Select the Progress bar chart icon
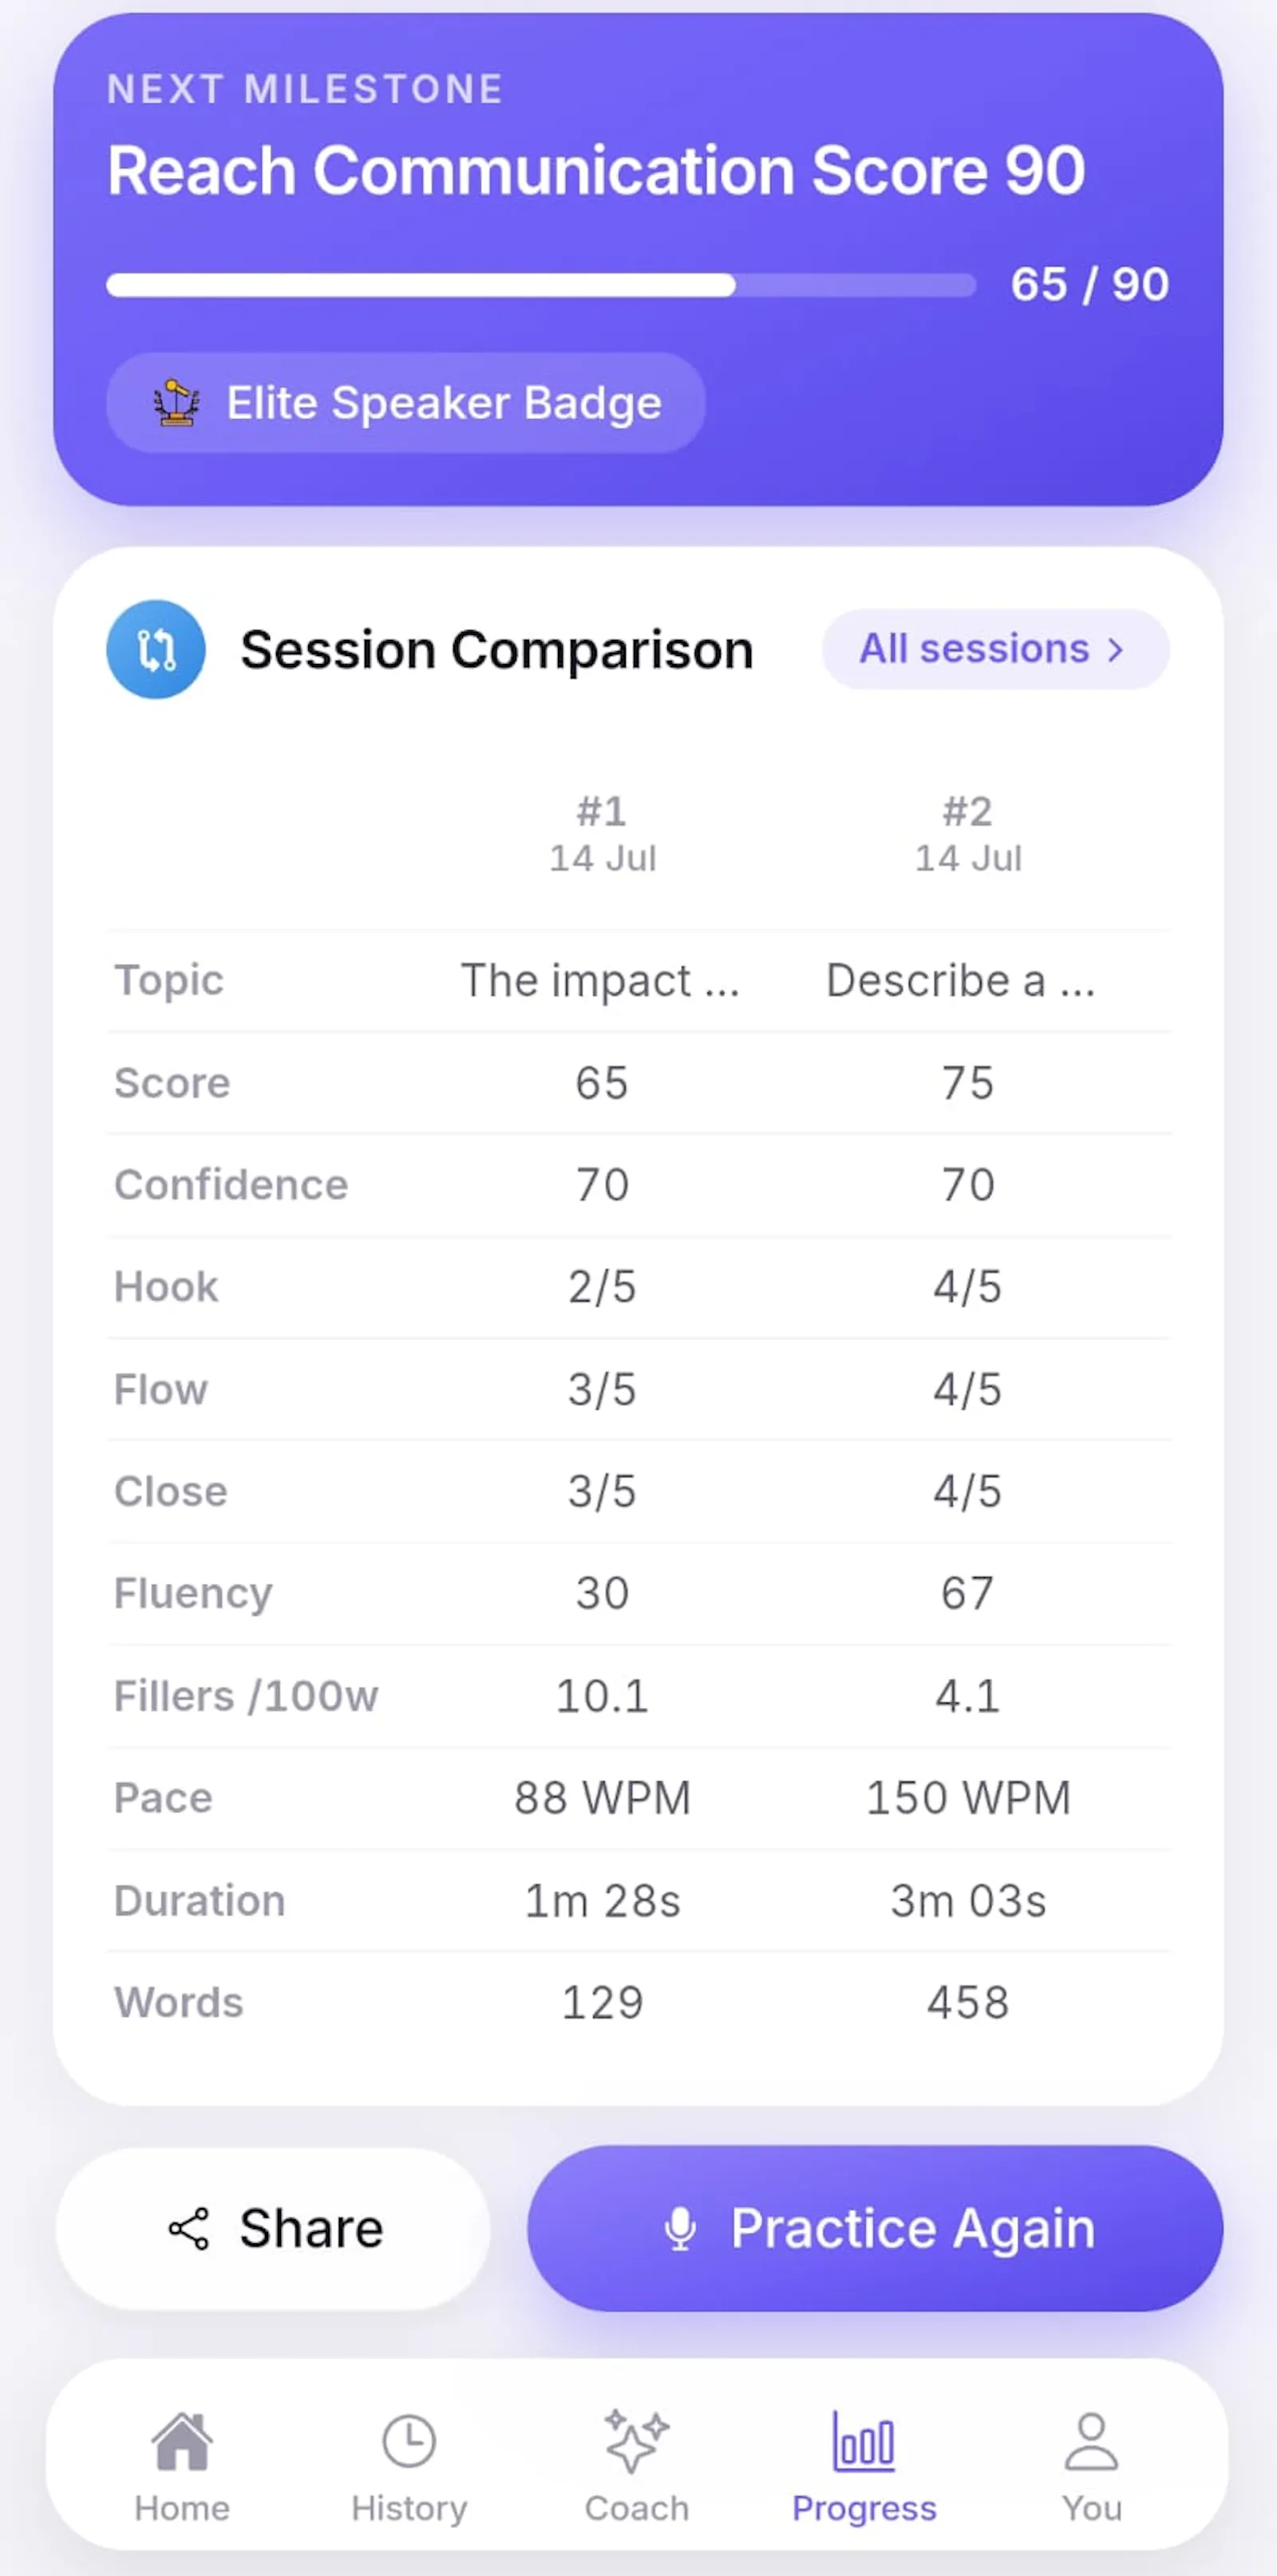This screenshot has width=1277, height=2576. coord(864,2441)
